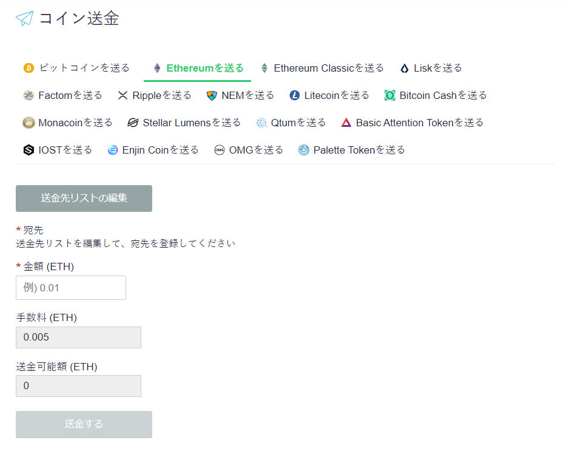Viewport: 567px width, 451px height.
Task: Click the Ethereum diamond icon
Action: (x=157, y=68)
